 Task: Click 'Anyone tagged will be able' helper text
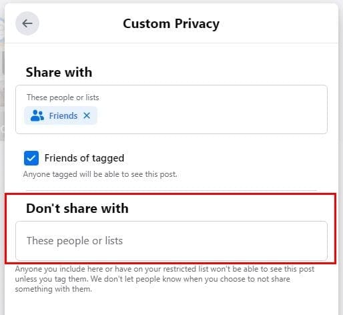pos(100,174)
